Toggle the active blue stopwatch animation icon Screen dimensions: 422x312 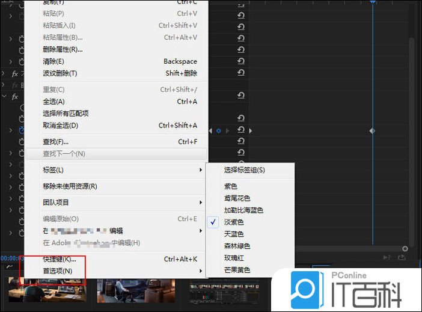pos(22,130)
